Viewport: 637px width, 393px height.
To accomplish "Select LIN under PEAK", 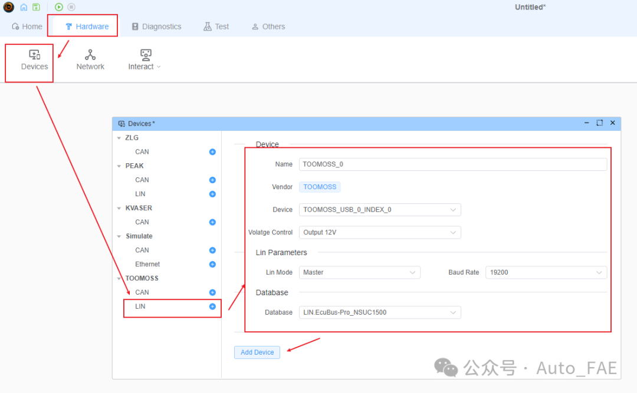I will [140, 194].
